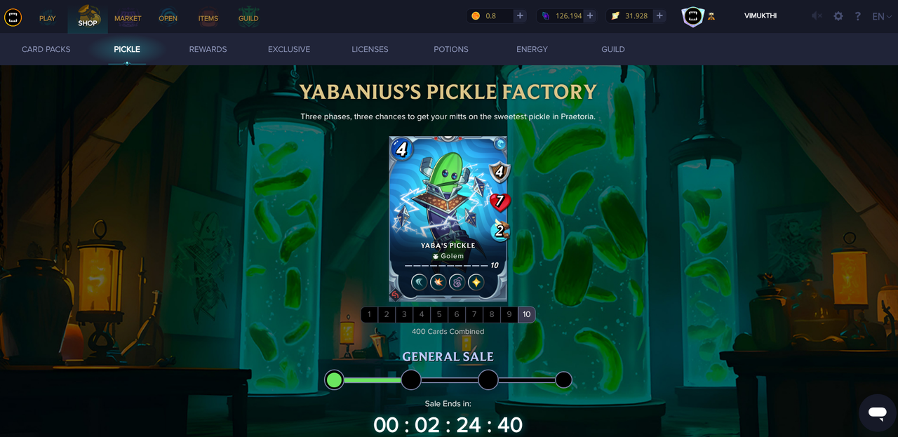Click the Yaba's Pickle card image

(448, 218)
